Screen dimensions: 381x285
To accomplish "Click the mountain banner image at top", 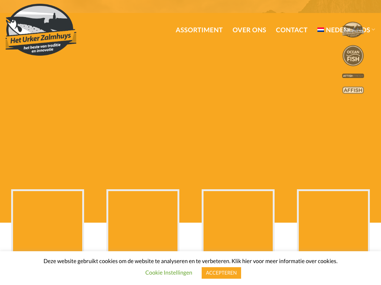I will click(x=223, y=6).
